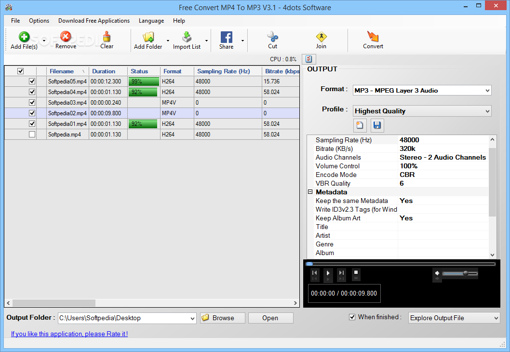Click the player volume slider

tap(459, 273)
